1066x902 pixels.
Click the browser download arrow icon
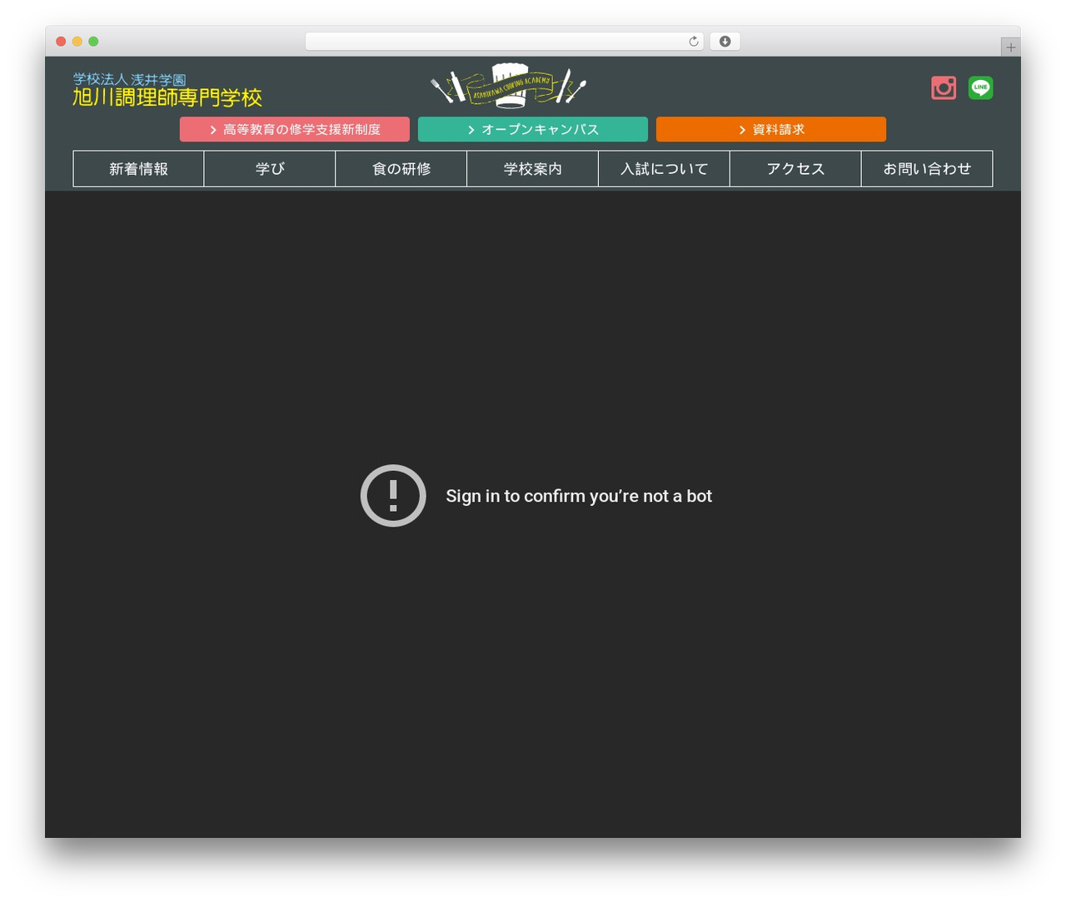[725, 42]
